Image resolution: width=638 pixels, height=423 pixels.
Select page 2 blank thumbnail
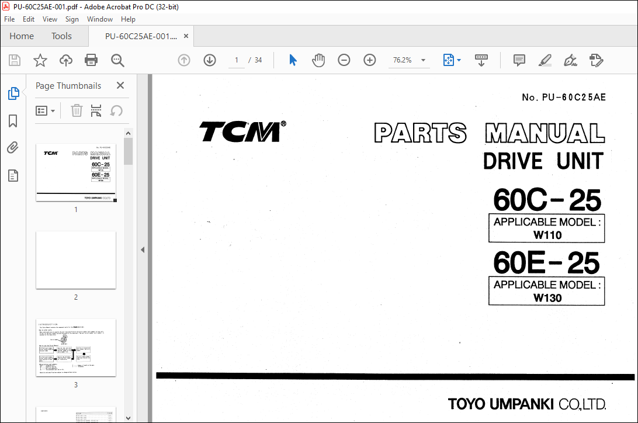(x=76, y=260)
